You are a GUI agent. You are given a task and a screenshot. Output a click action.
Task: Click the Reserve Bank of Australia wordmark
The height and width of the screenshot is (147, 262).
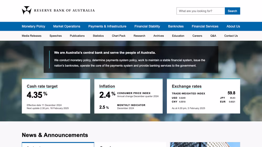point(64,10)
